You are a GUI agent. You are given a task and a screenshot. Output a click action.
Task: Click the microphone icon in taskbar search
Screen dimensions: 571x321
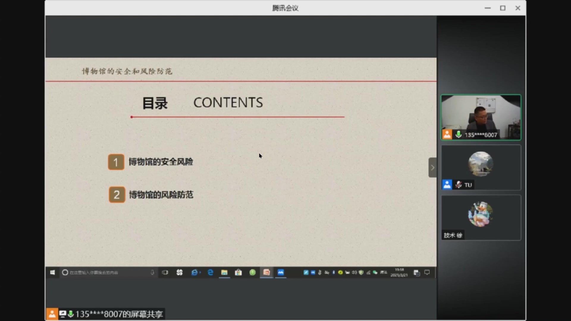click(152, 273)
